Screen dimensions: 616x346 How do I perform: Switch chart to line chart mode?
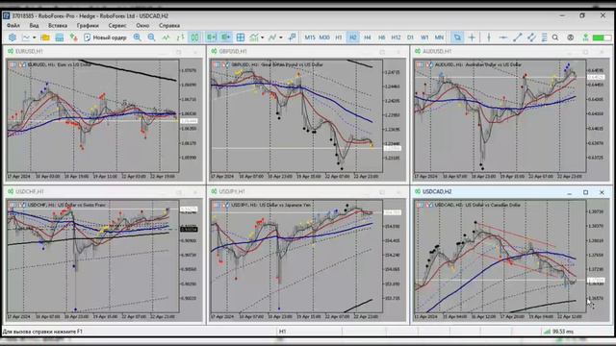167,37
